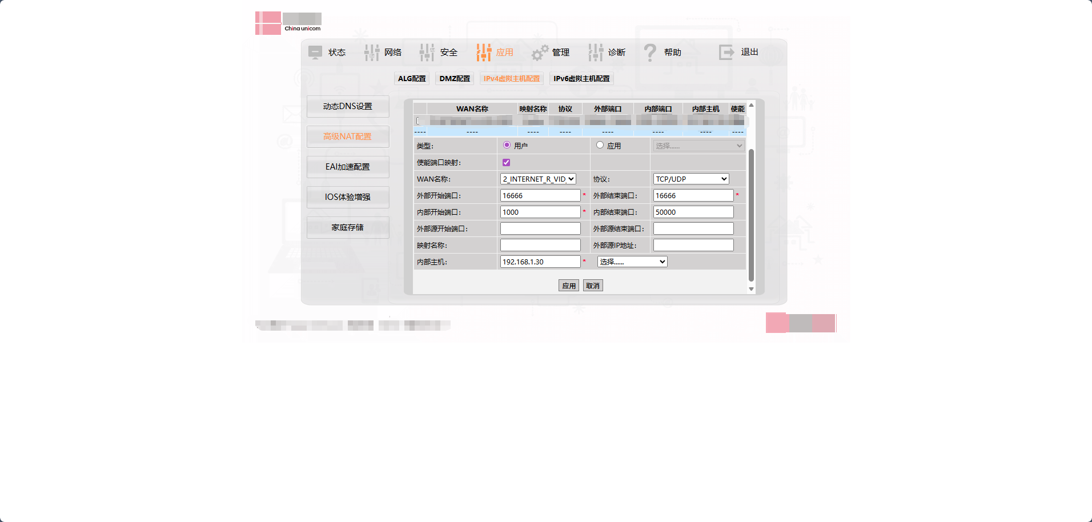
Task: Click the Diagnosis sliders icon
Action: 596,53
